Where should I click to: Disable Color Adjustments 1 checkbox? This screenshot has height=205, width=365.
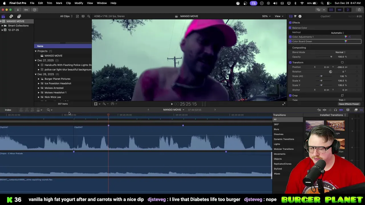pyautogui.click(x=290, y=37)
